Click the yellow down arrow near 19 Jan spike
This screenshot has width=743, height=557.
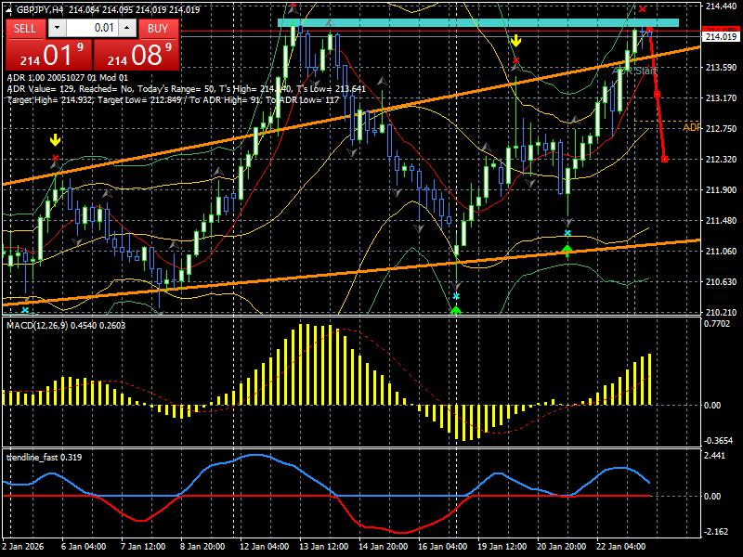[x=515, y=41]
